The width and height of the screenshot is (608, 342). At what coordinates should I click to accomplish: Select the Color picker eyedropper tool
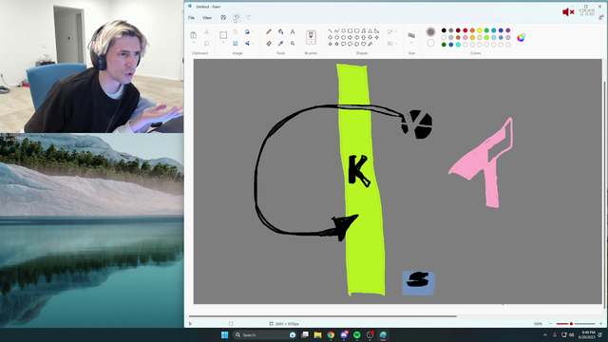[x=280, y=44]
